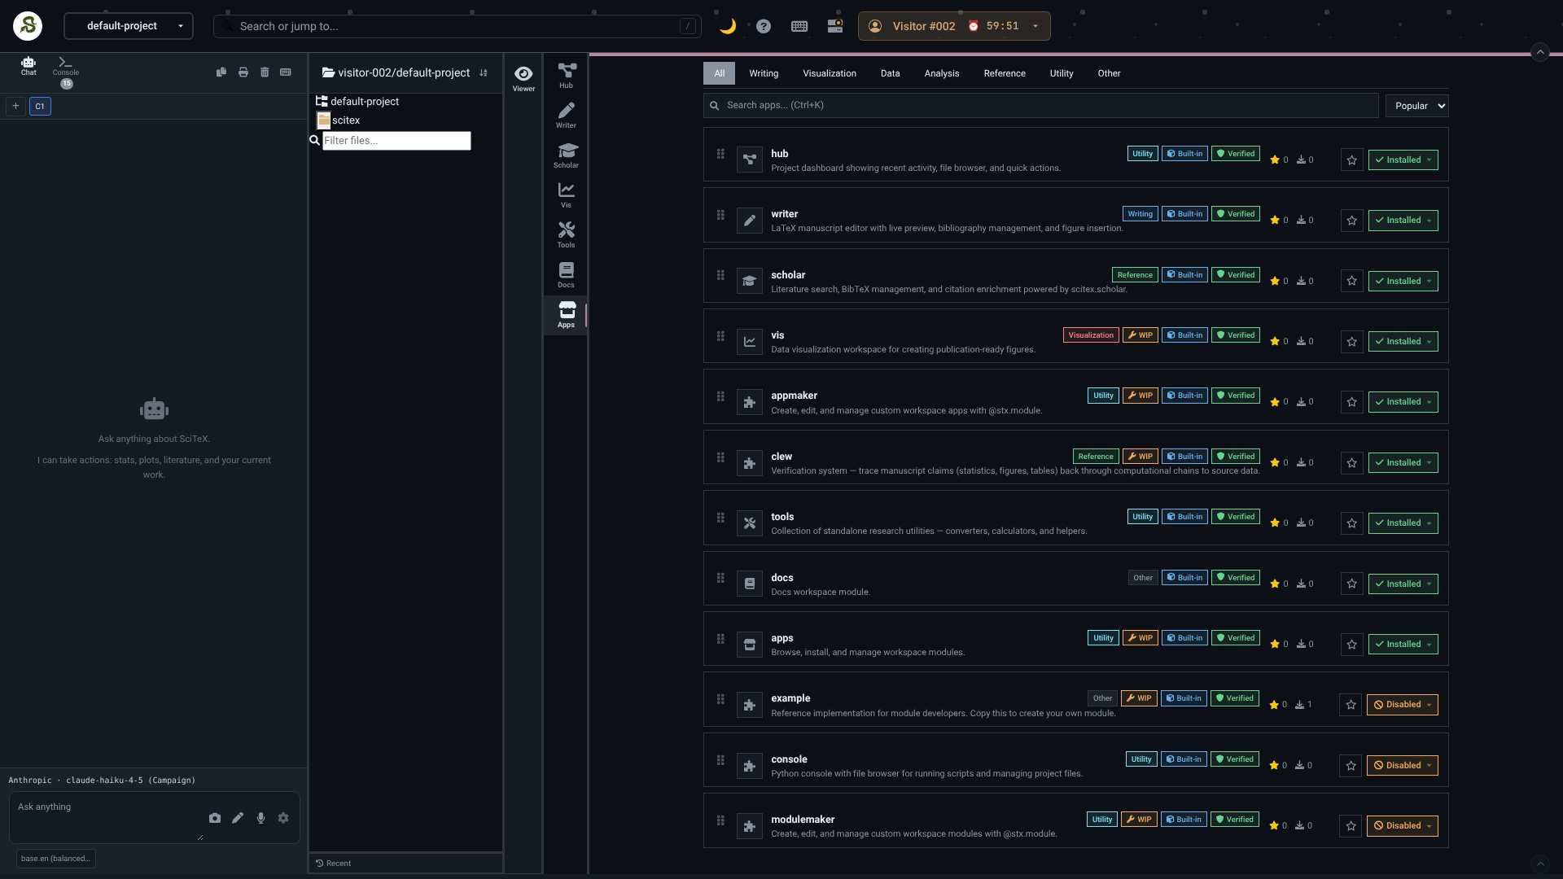Open the Reference category tab

[x=1004, y=73]
